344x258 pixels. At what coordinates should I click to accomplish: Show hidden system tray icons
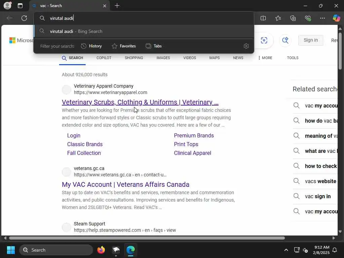pos(286,250)
